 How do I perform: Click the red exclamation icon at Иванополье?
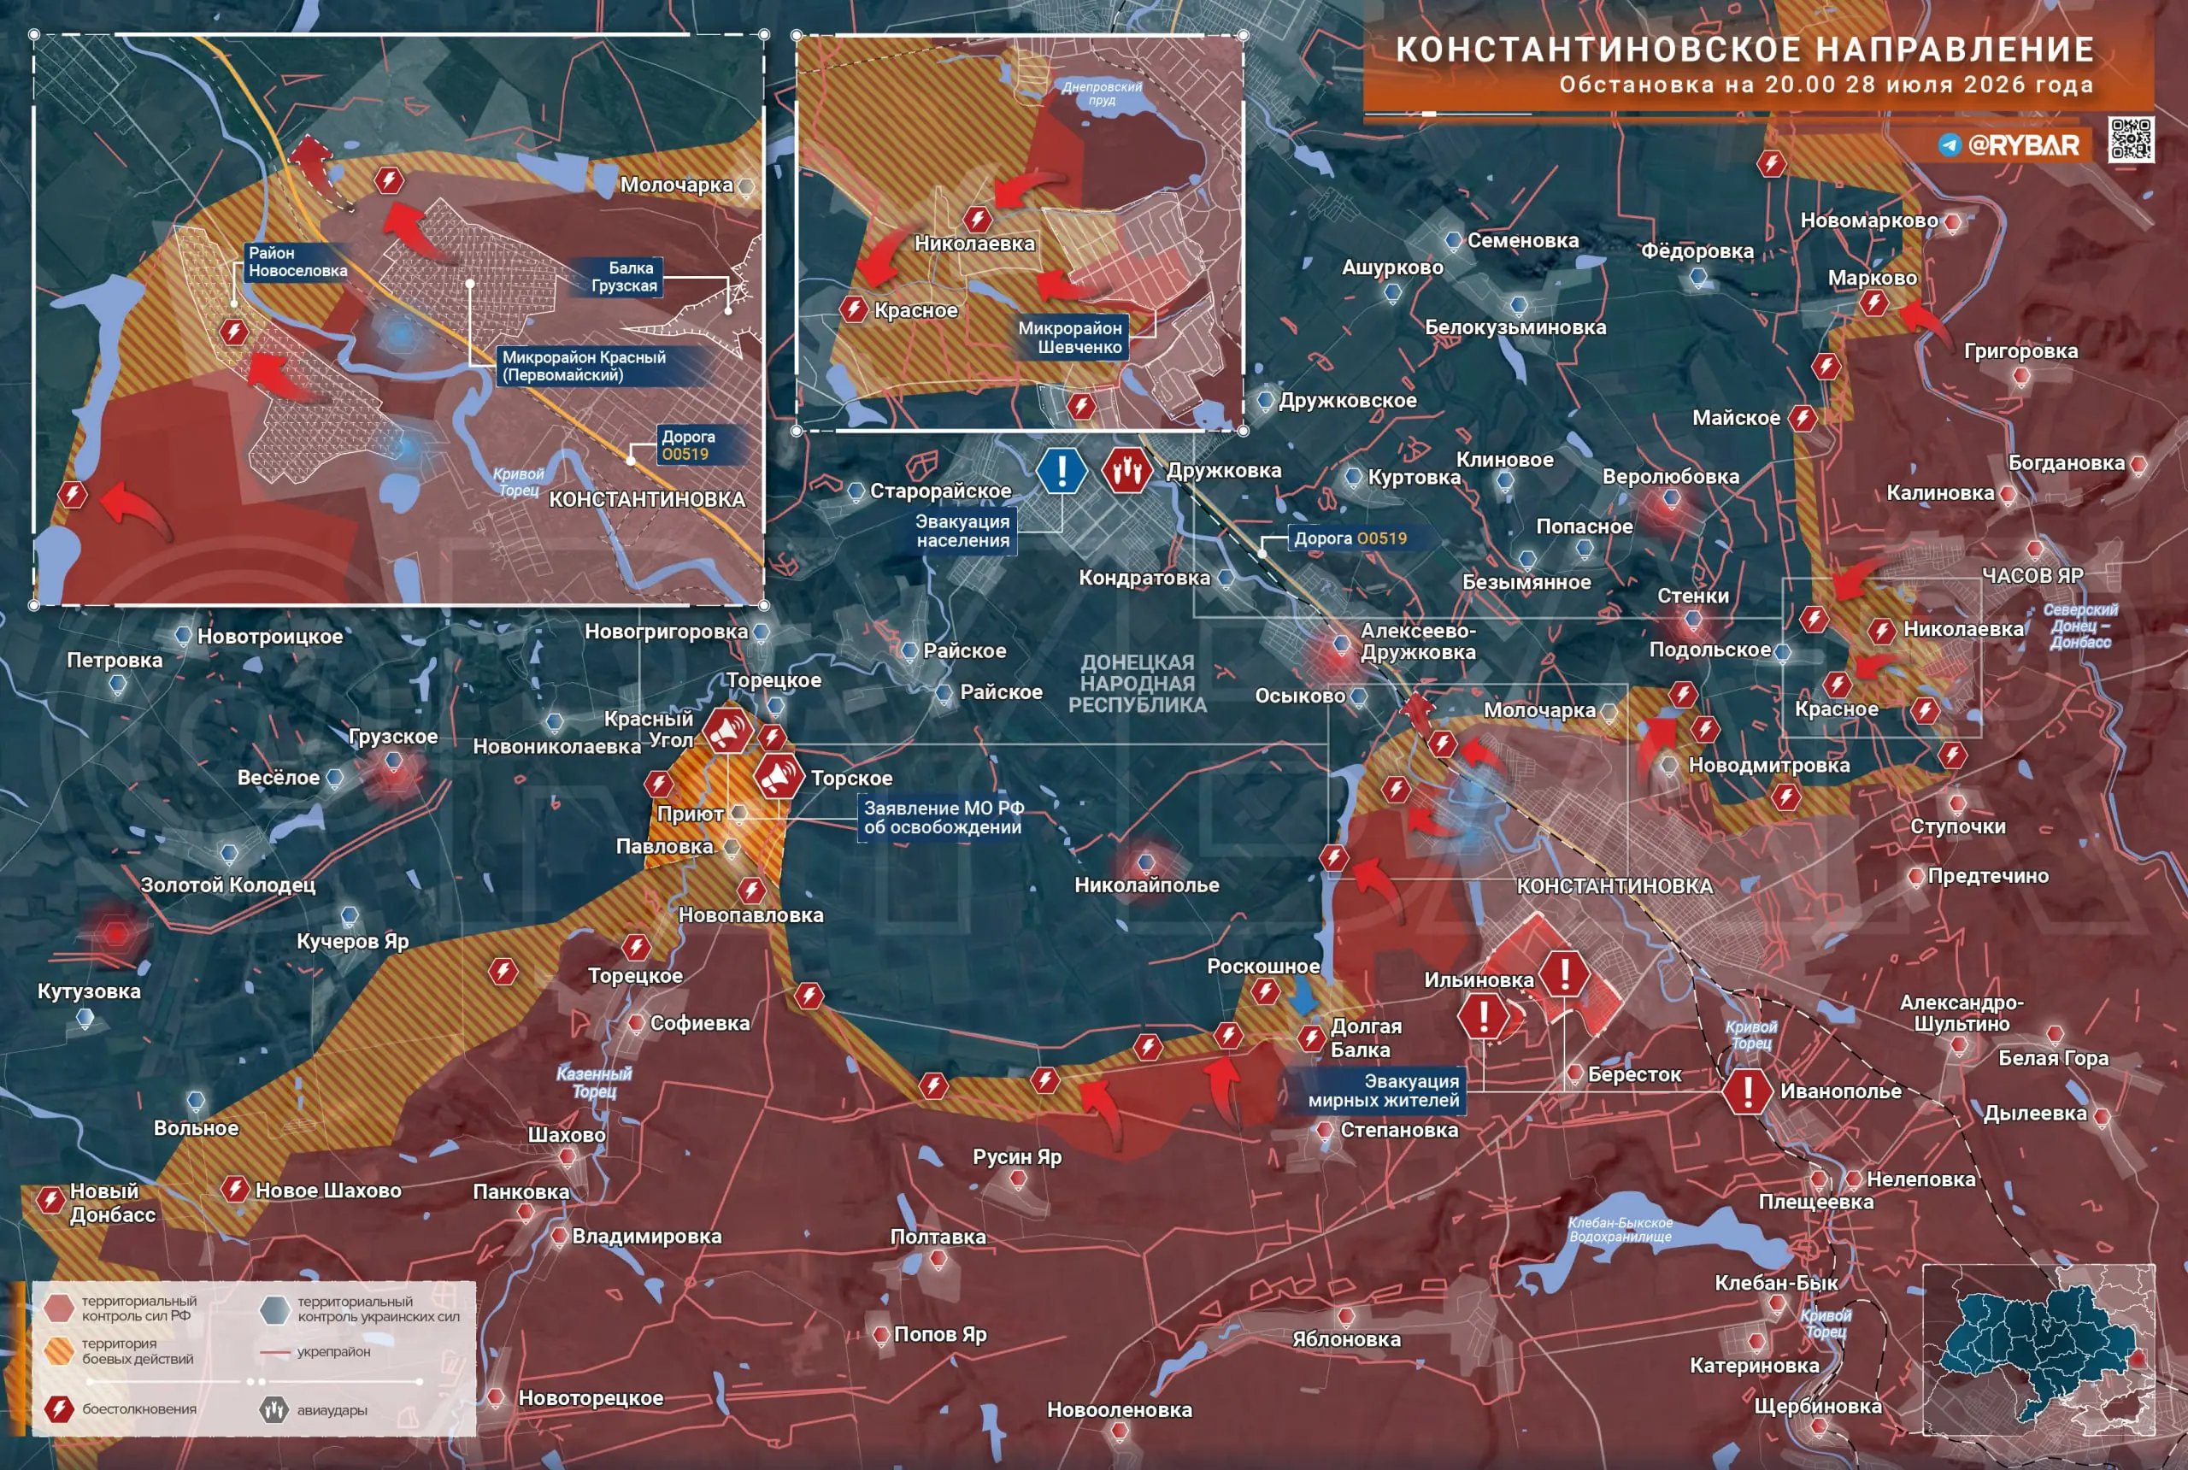click(1747, 1091)
